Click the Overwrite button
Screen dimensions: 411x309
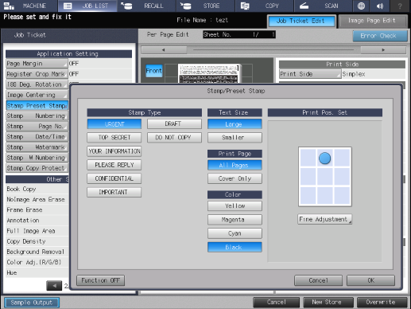pyautogui.click(x=382, y=303)
